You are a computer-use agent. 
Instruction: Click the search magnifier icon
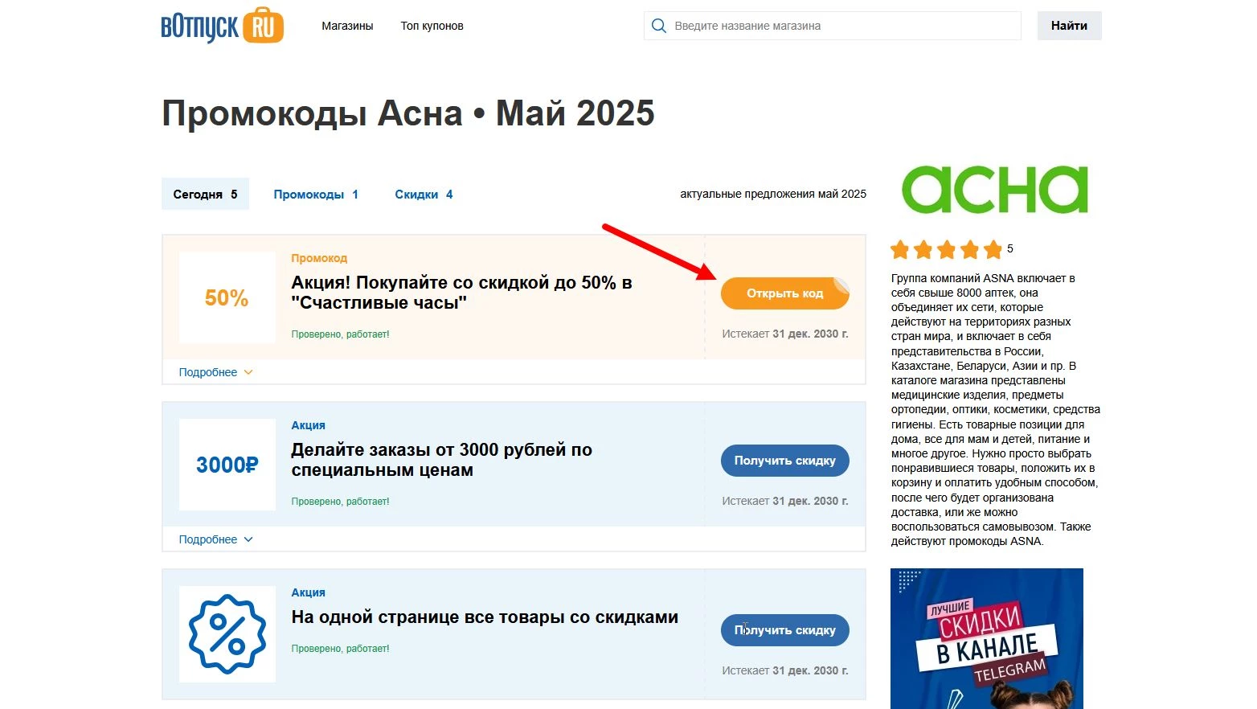click(x=658, y=25)
